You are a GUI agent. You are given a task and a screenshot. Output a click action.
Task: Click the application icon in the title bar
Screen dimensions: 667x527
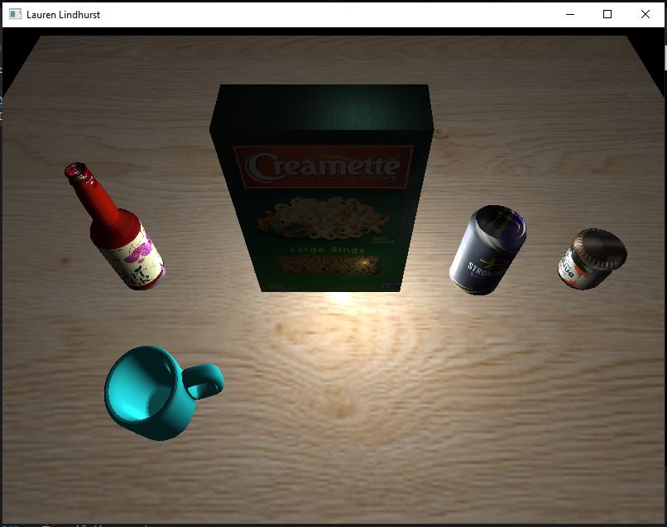click(x=16, y=14)
